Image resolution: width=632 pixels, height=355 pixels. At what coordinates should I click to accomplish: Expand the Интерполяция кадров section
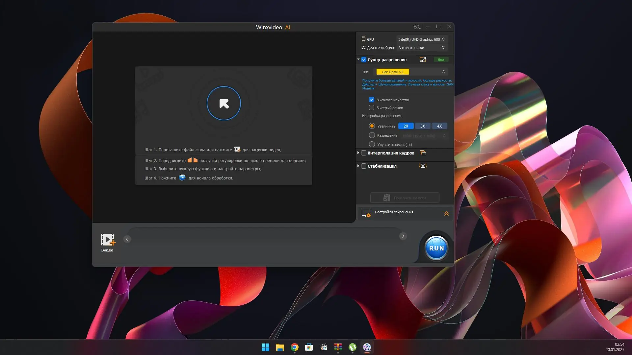pos(358,153)
